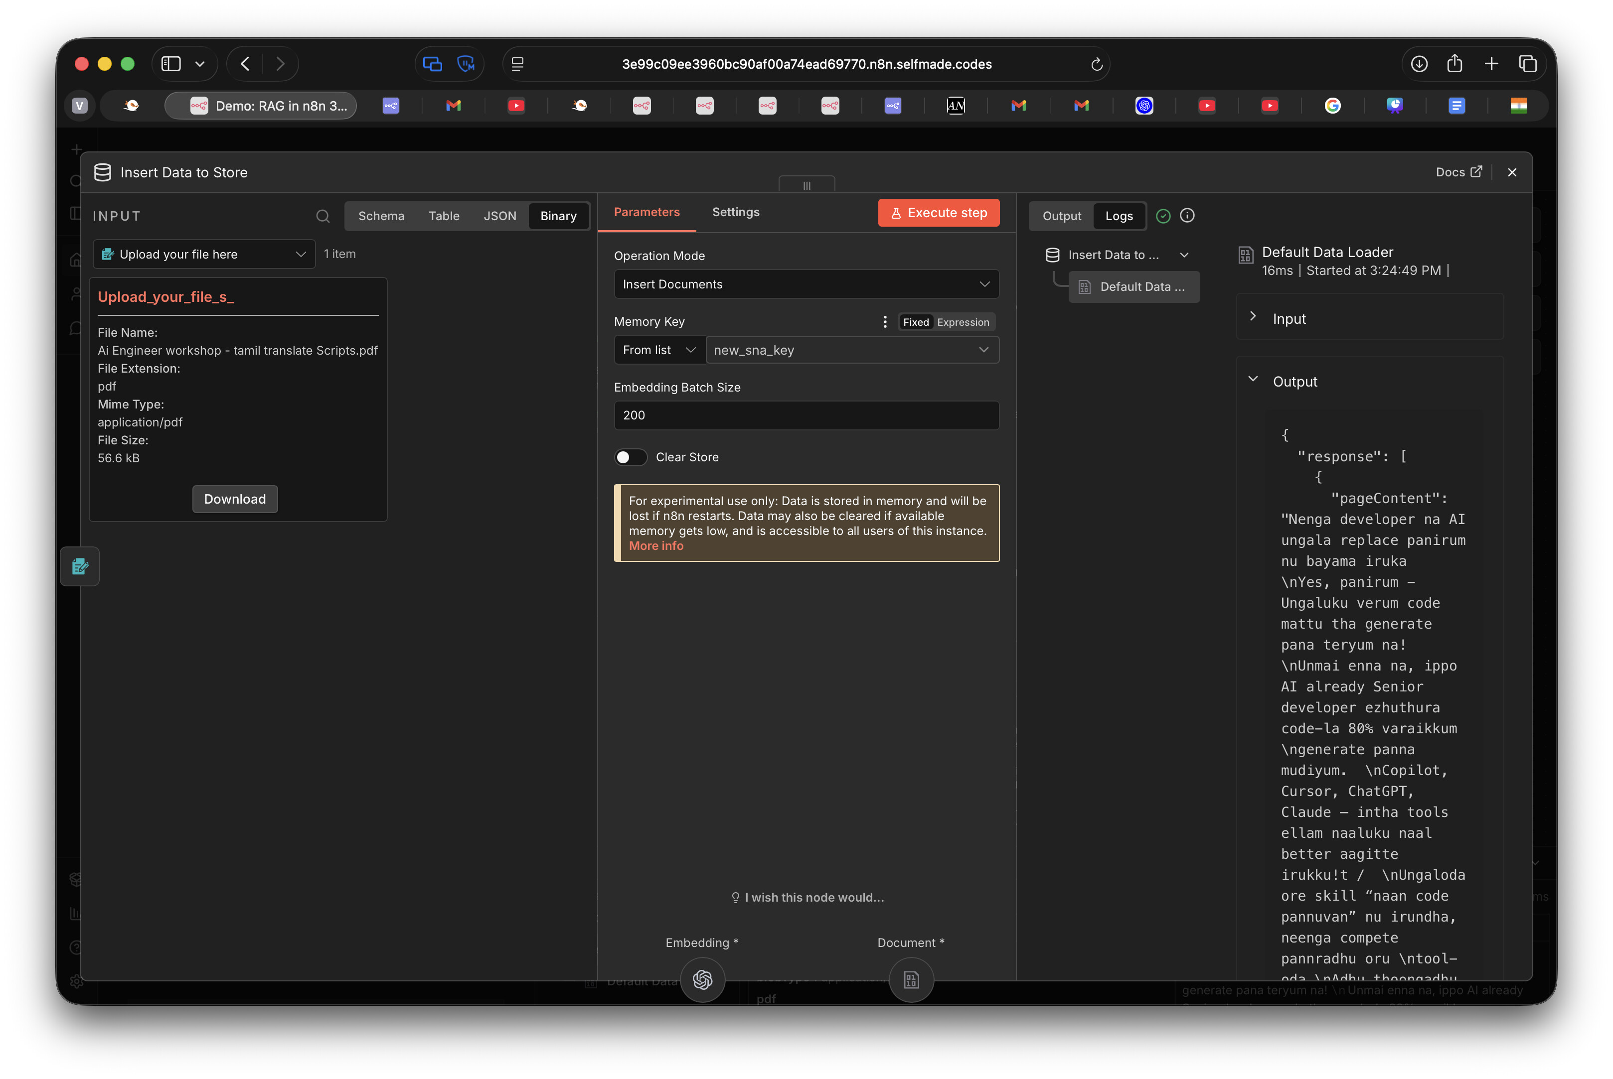Click the Embedding Batch Size field

pyautogui.click(x=806, y=415)
